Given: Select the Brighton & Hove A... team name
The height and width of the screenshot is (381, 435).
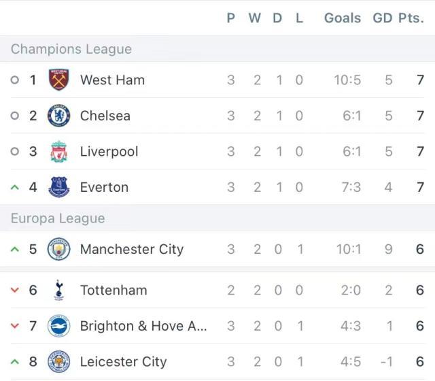Looking at the screenshot, I should [143, 326].
